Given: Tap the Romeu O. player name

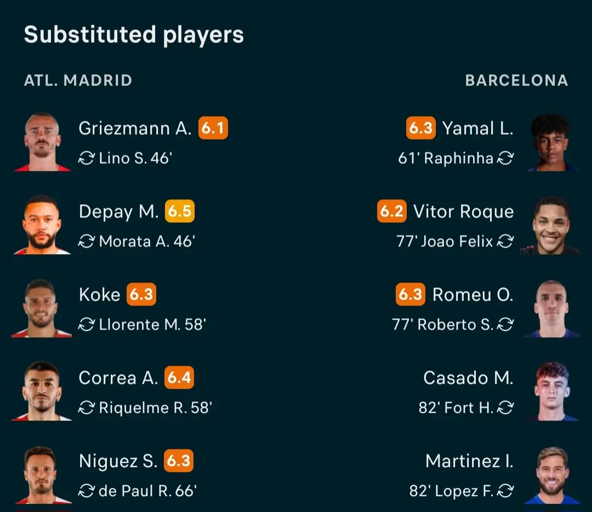Looking at the screenshot, I should 473,295.
